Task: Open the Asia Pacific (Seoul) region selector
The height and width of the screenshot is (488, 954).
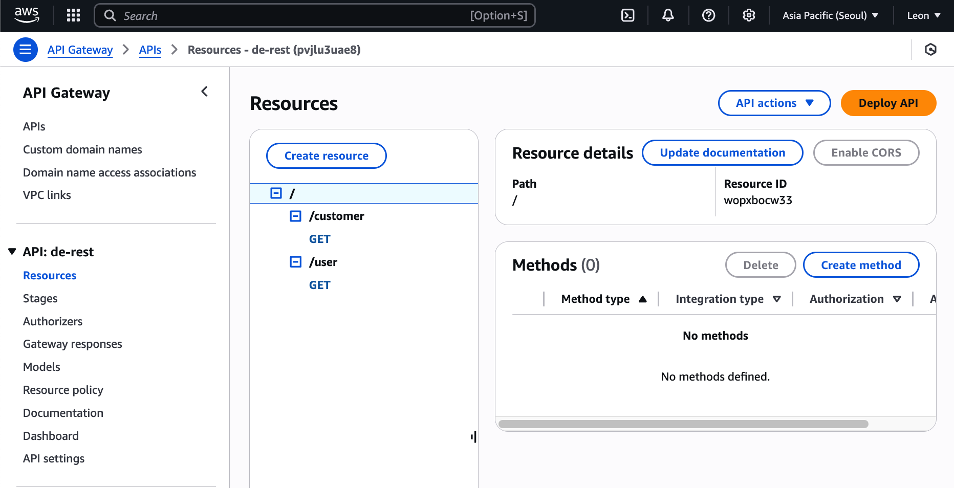Action: point(830,15)
